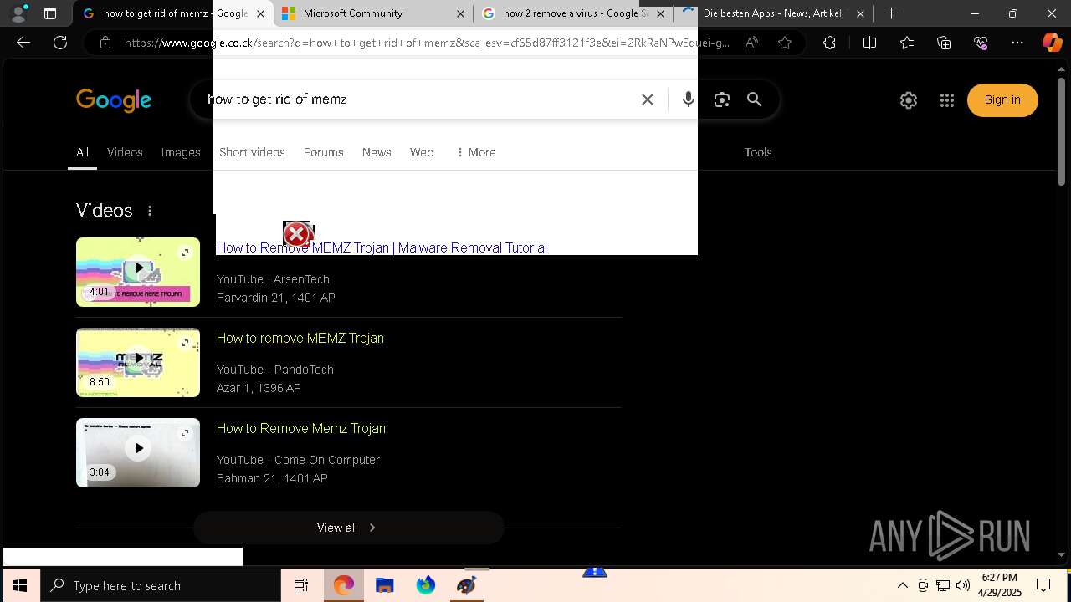
Task: Play the 8:50 PandoTech video thumbnail
Action: [x=138, y=362]
